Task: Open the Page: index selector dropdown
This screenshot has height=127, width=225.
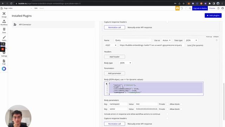Action: click(x=18, y=8)
